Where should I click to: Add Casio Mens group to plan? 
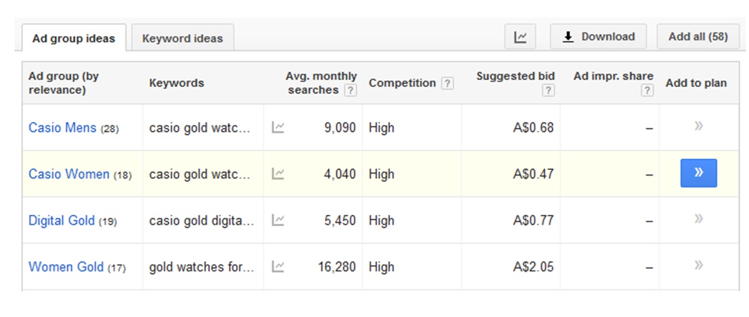coord(698,126)
